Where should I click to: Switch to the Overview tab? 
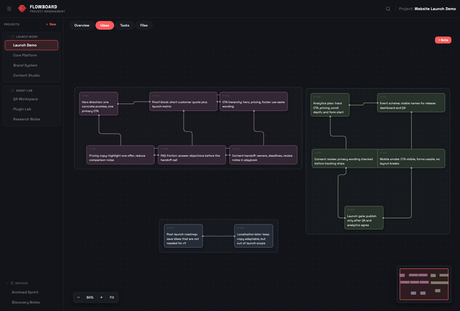tap(82, 25)
